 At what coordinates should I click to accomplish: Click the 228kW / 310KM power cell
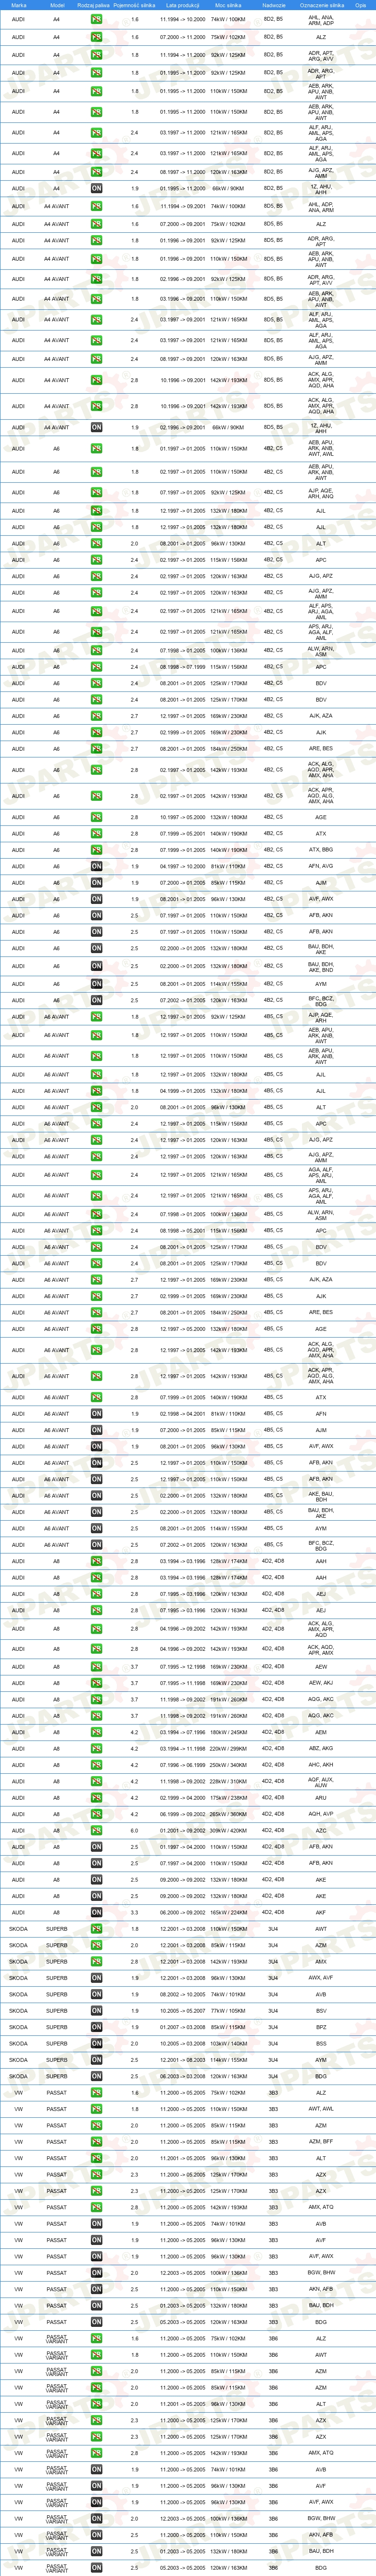click(x=228, y=1781)
